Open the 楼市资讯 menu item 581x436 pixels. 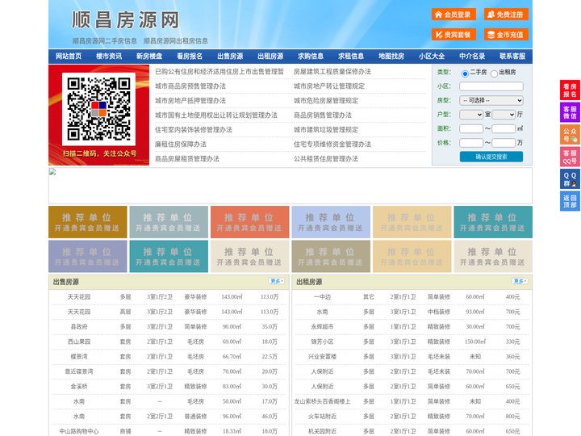point(109,57)
